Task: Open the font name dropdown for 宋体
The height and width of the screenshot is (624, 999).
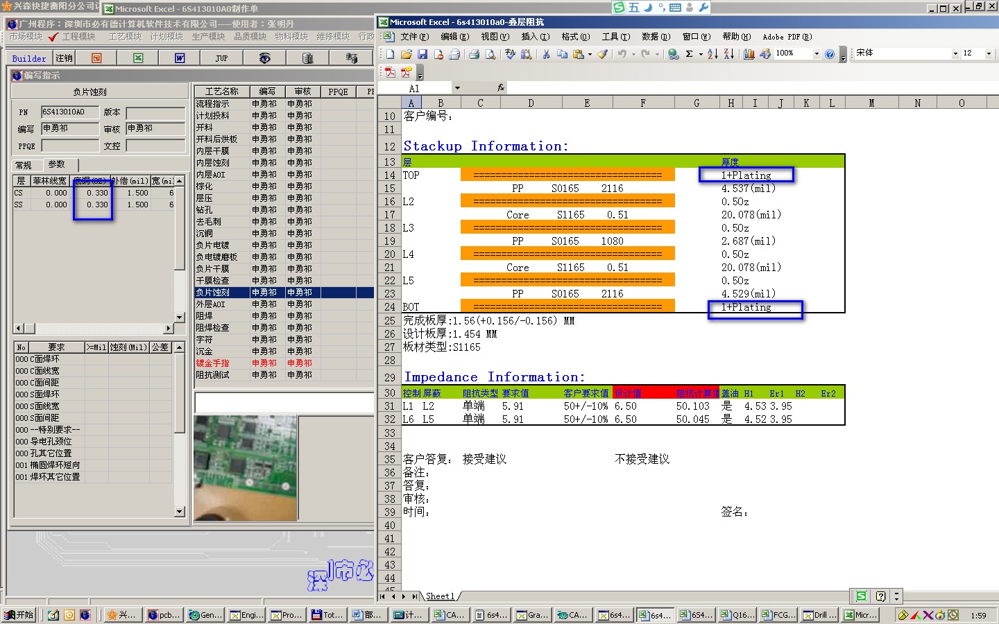Action: (x=955, y=53)
